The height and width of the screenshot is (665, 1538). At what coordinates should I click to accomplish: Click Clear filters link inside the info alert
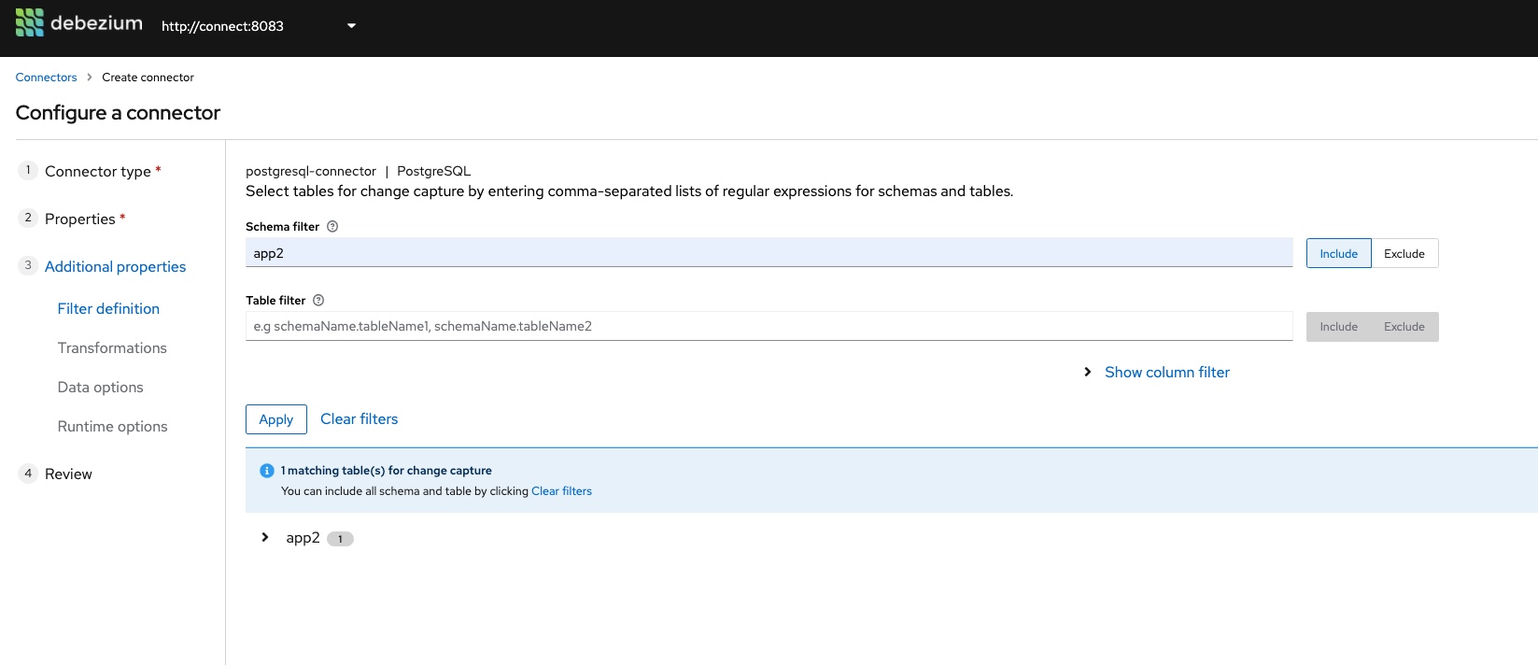[x=561, y=491]
